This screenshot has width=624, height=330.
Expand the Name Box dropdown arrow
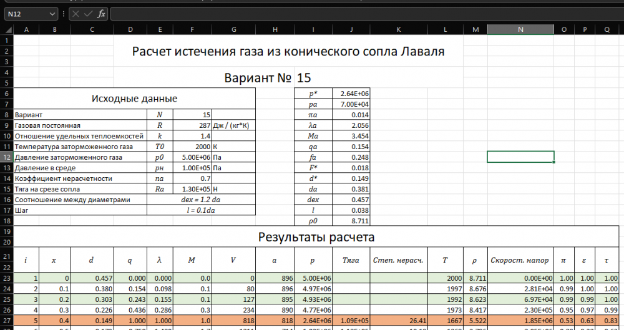52,13
